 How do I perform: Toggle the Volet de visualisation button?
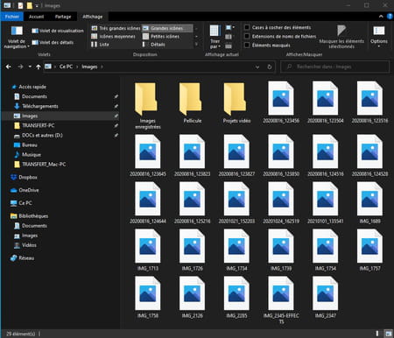(58, 31)
